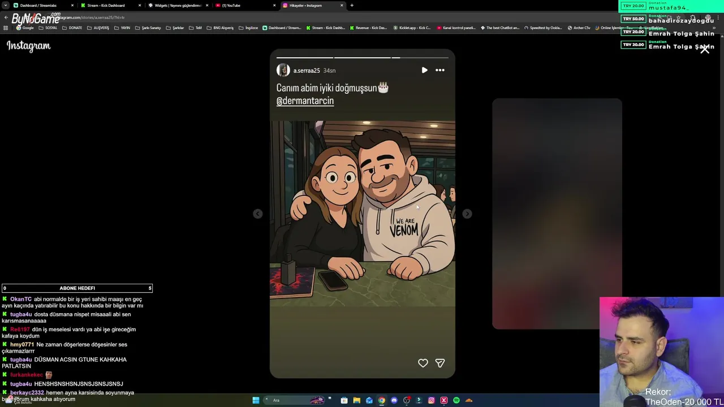Screen dimensions: 724x407
Task: Open the Şarkı Sanatçı bookmarks folder
Action: 148,28
